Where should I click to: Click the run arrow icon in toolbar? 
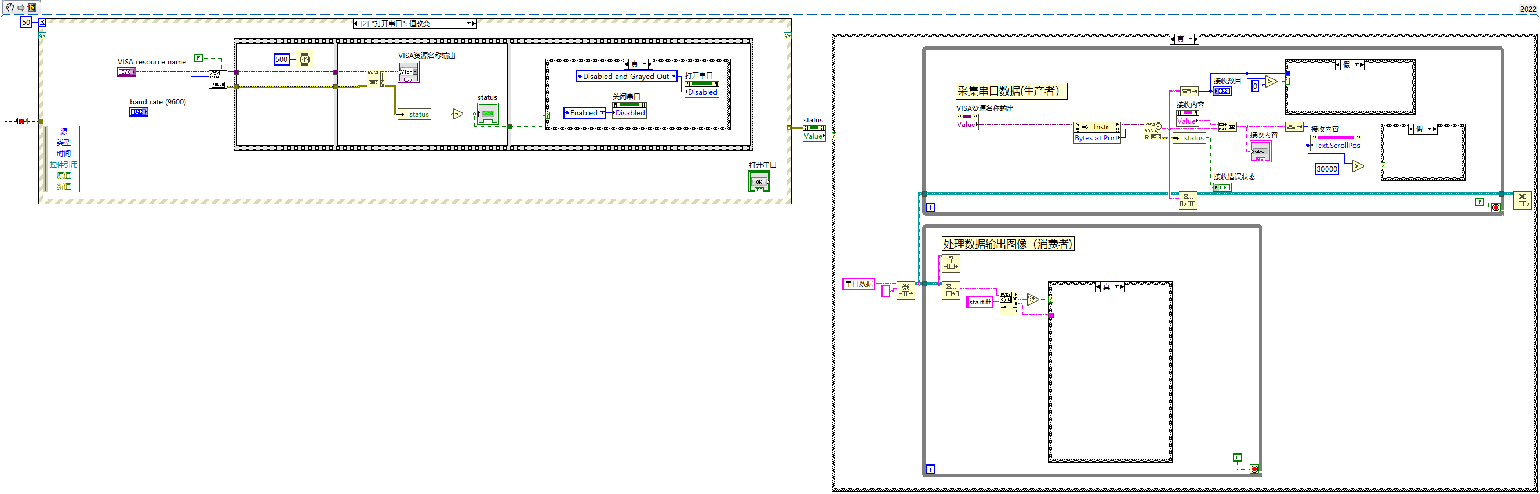pyautogui.click(x=21, y=8)
